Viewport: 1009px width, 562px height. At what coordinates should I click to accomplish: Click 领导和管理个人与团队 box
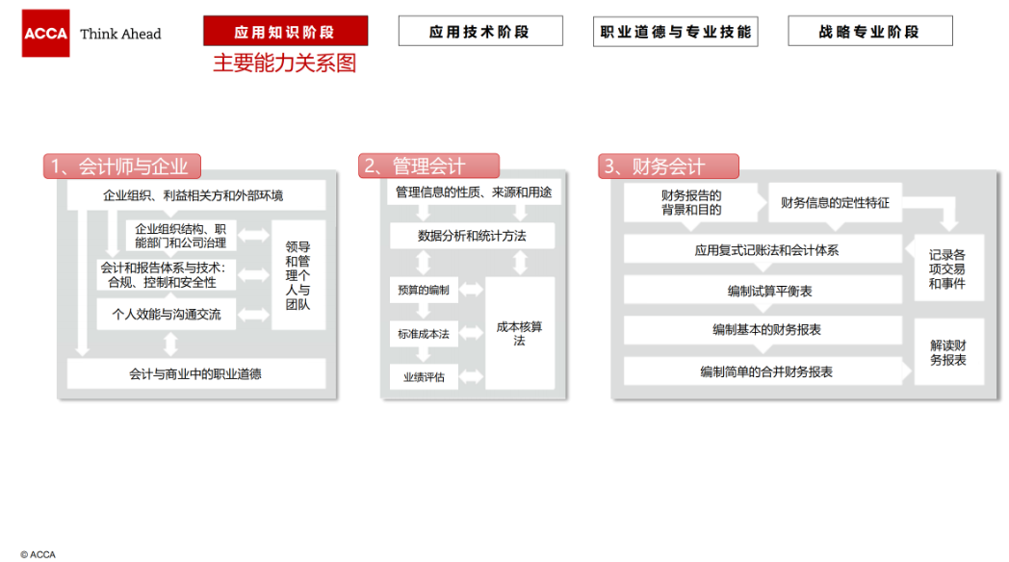coord(298,275)
